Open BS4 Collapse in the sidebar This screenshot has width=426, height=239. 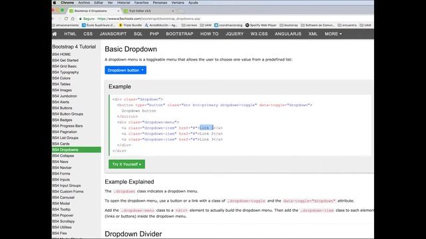63,155
